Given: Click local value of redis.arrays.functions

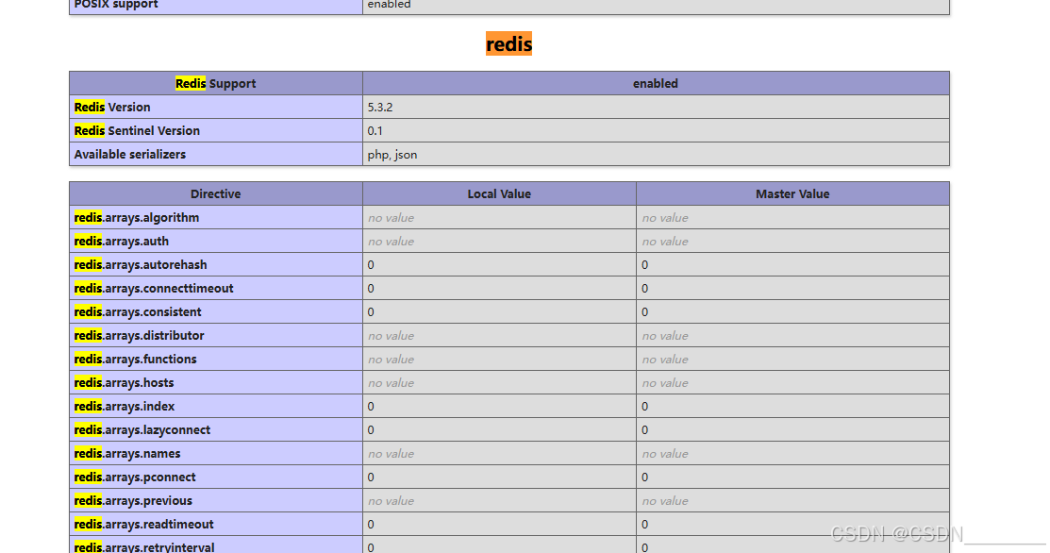Looking at the screenshot, I should [500, 359].
